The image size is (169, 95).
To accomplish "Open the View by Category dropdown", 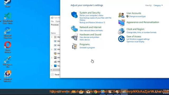I will pos(158,5).
